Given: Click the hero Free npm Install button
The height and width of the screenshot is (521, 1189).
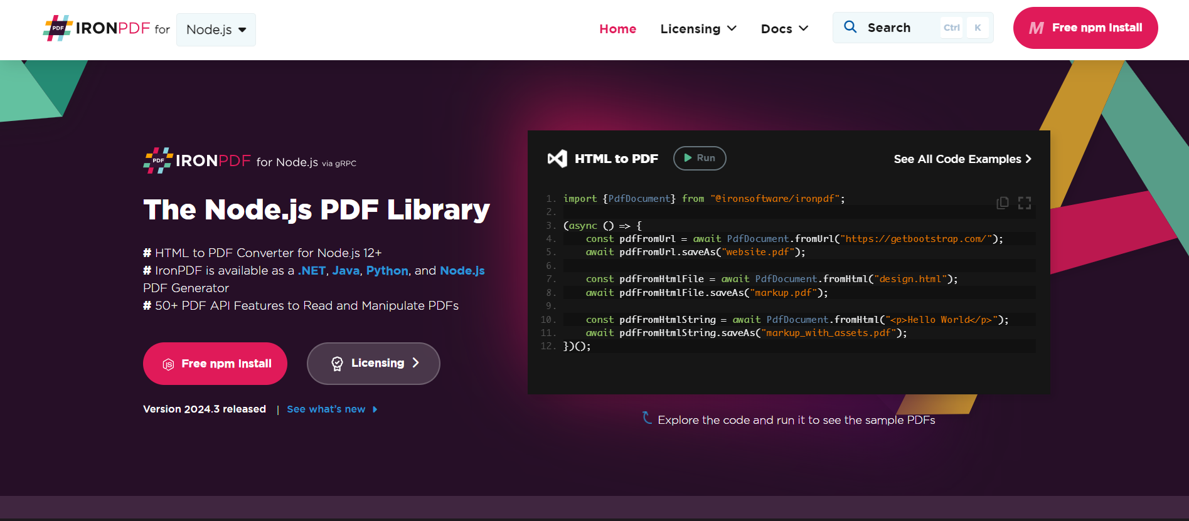Looking at the screenshot, I should (x=215, y=364).
